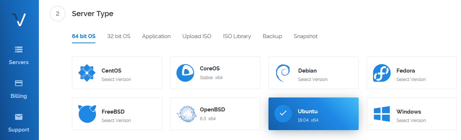The height and width of the screenshot is (140, 461).
Task: Open OpenBSD 6.3 x64 version selector
Action: click(x=208, y=119)
